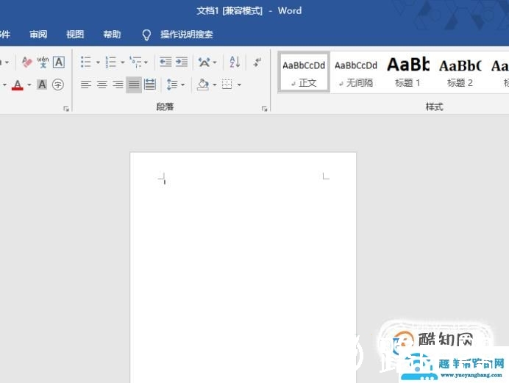Click the 操作说明搜索 search box
This screenshot has width=509, height=383.
coord(187,35)
